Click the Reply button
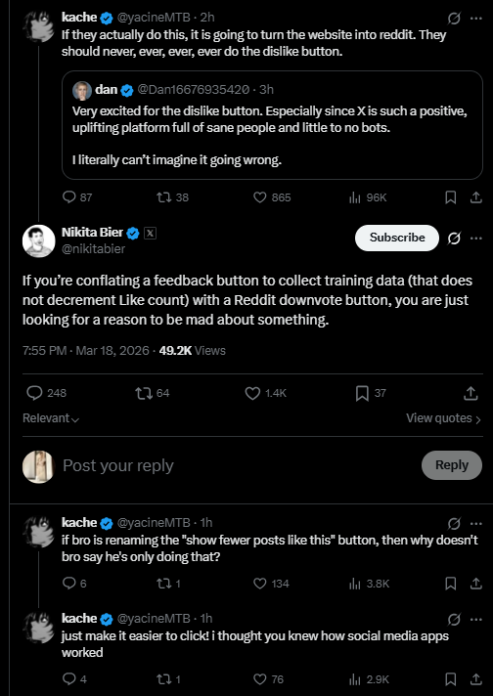The image size is (493, 696). [x=452, y=465]
